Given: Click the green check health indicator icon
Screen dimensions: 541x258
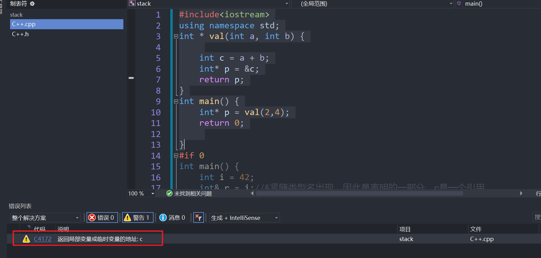Looking at the screenshot, I should 169,194.
